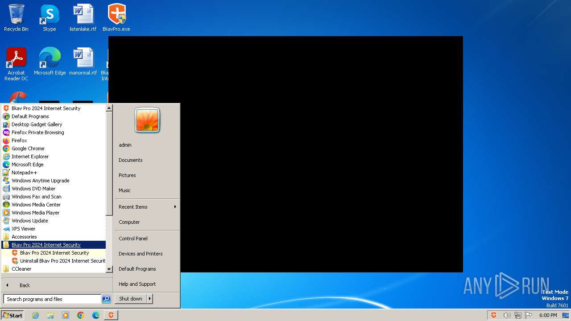Click the Search programs and files box
The width and height of the screenshot is (571, 321).
(x=52, y=299)
